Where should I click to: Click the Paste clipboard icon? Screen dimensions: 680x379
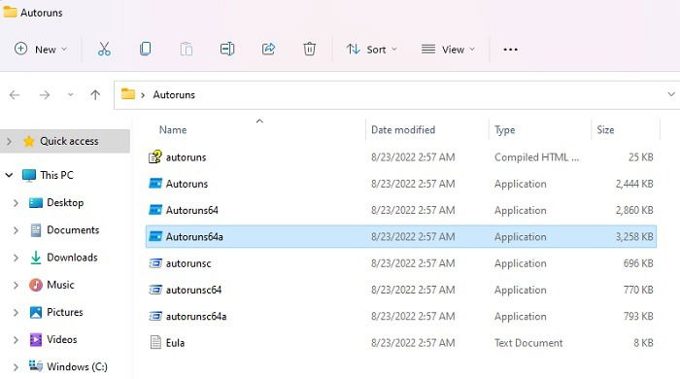point(187,49)
